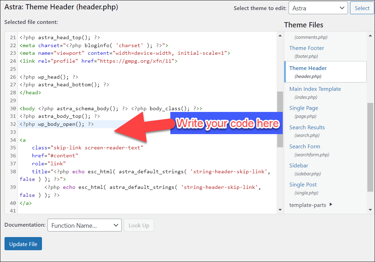Image resolution: width=375 pixels, height=262 pixels.
Task: Click the Select theme button
Action: (x=362, y=8)
